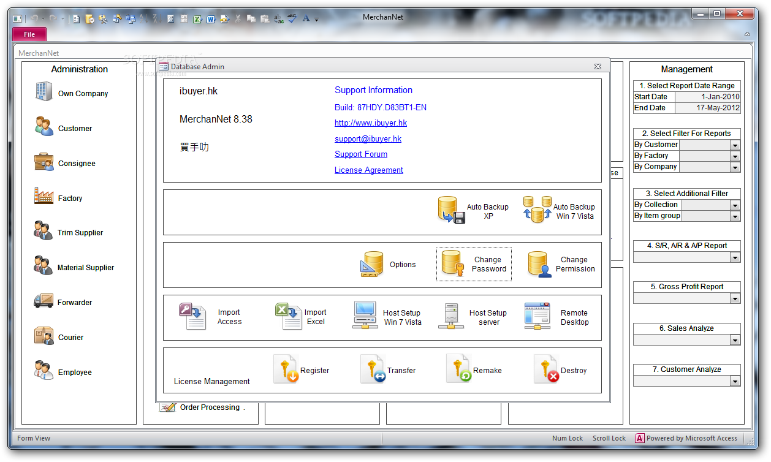771x462 pixels.
Task: Click Change Password key icon
Action: coord(454,264)
